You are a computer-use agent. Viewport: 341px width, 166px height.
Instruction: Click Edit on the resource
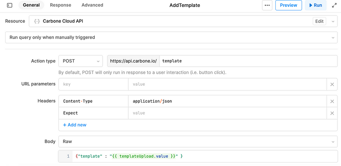pos(319,21)
